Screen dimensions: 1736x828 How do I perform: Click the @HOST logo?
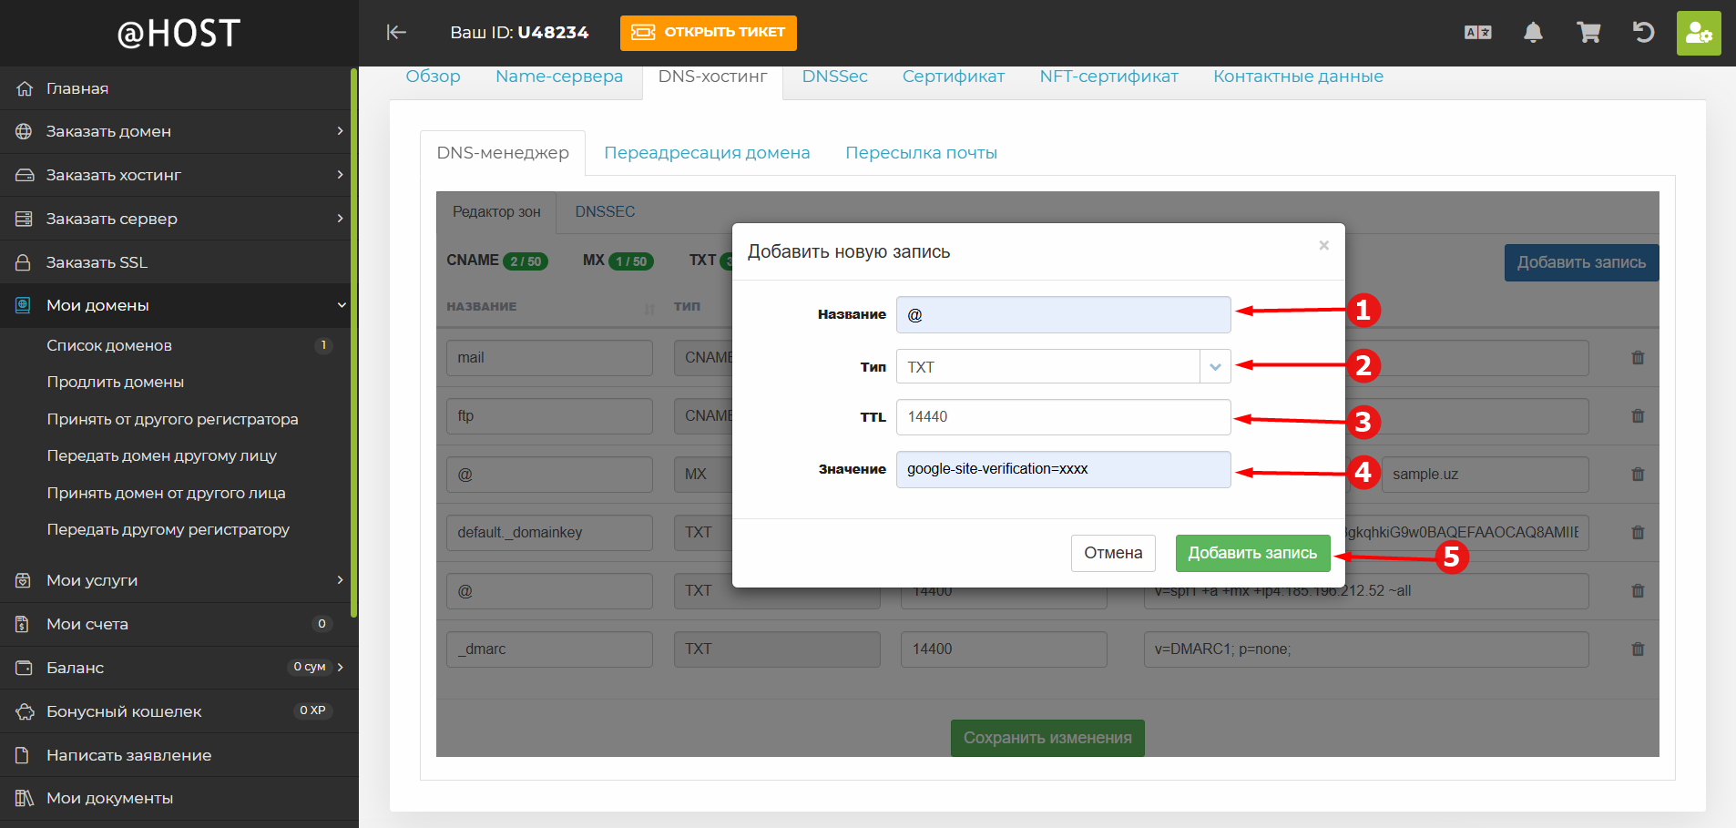(179, 34)
